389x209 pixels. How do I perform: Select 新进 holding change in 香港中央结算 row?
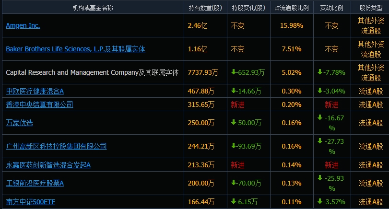pyautogui.click(x=237, y=104)
